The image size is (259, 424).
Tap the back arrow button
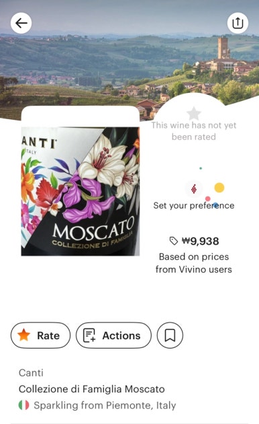point(21,24)
